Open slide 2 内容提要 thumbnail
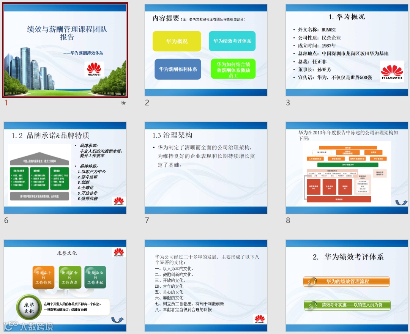This screenshot has width=410, height=334. (x=206, y=50)
